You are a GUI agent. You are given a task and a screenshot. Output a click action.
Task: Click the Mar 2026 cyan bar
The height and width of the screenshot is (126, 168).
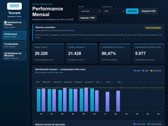[60, 101]
